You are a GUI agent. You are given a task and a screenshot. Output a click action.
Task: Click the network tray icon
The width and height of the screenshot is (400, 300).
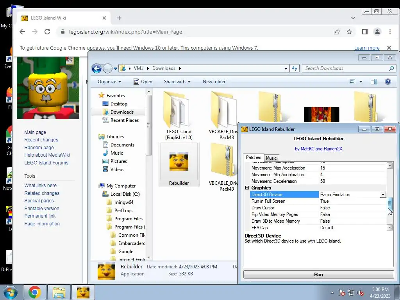(x=351, y=293)
